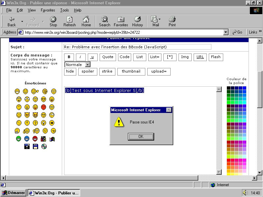This screenshot has height=197, width=263.
Task: Insert the red angry face emoticon
Action: coord(43,107)
